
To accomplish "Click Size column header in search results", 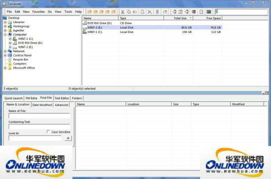I will coord(181,104).
